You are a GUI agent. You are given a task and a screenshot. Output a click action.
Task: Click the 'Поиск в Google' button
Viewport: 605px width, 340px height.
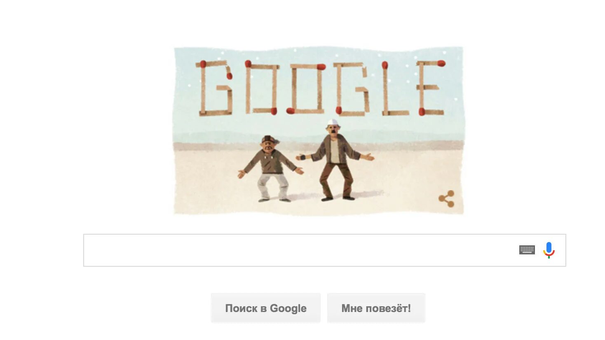266,308
